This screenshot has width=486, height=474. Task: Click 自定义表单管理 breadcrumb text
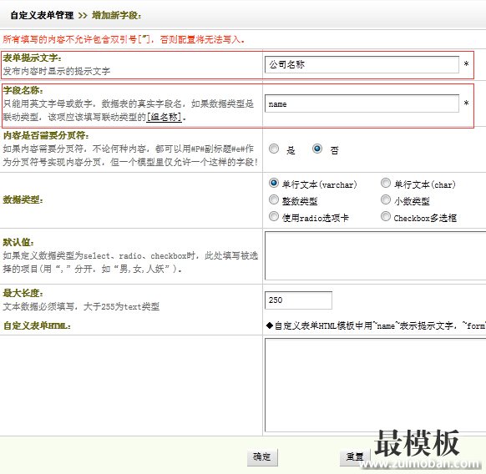coord(42,15)
